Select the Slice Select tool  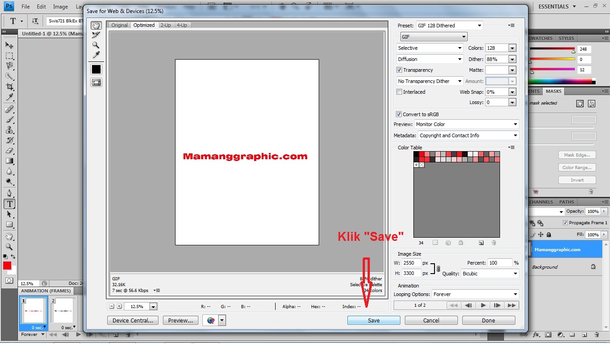pos(95,35)
